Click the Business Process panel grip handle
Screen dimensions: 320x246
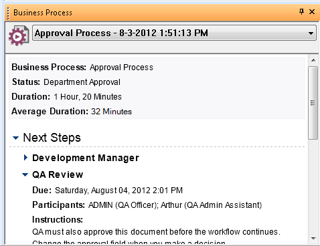[x=8, y=13]
